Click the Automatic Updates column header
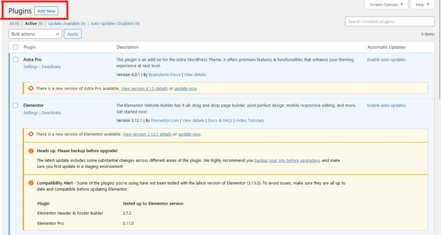Image resolution: width=441 pixels, height=235 pixels. [x=386, y=47]
